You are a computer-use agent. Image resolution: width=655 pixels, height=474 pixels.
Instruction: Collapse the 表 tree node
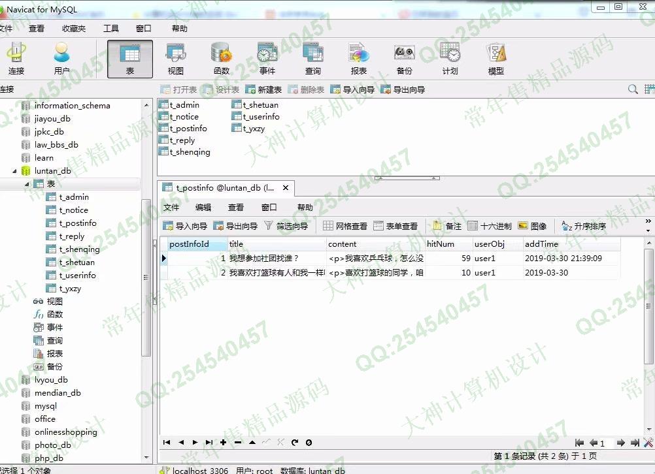point(27,183)
